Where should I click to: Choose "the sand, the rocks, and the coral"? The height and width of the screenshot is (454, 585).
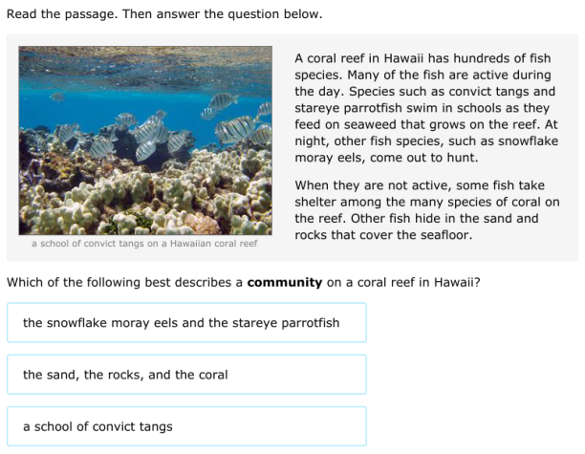[x=186, y=375]
